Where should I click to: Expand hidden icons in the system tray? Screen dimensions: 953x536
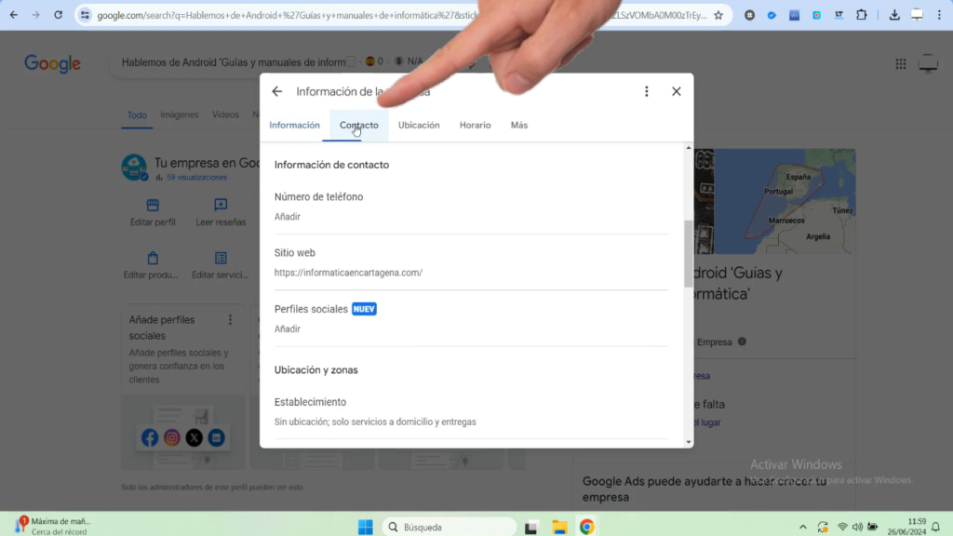[x=802, y=526]
